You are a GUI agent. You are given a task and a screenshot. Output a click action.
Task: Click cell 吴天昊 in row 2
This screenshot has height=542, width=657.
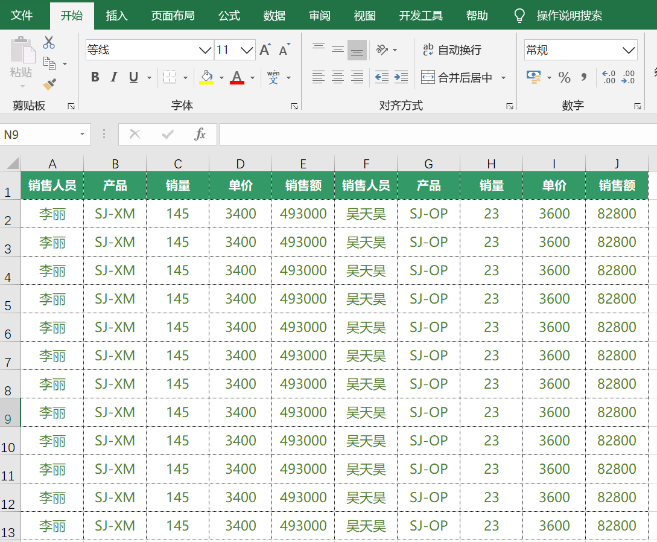pyautogui.click(x=366, y=214)
